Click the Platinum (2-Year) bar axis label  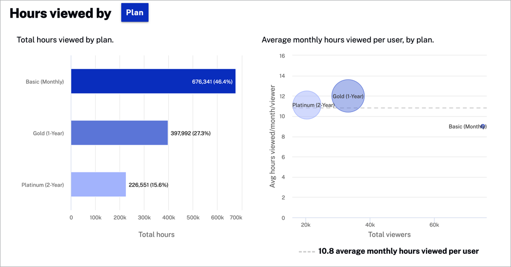[43, 185]
